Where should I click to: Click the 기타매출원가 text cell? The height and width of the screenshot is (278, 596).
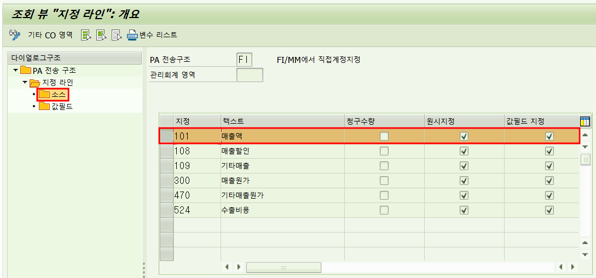click(282, 195)
